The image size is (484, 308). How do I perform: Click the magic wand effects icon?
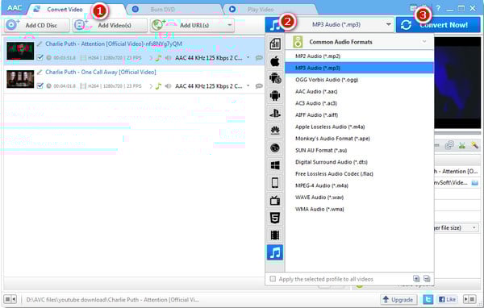tap(475, 145)
